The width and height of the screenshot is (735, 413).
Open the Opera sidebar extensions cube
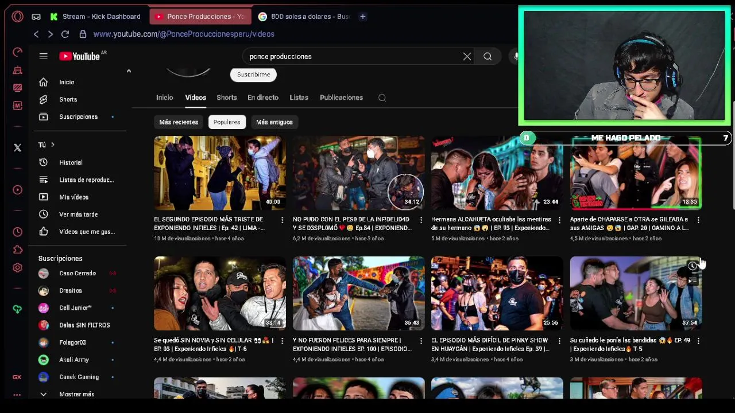click(x=17, y=250)
